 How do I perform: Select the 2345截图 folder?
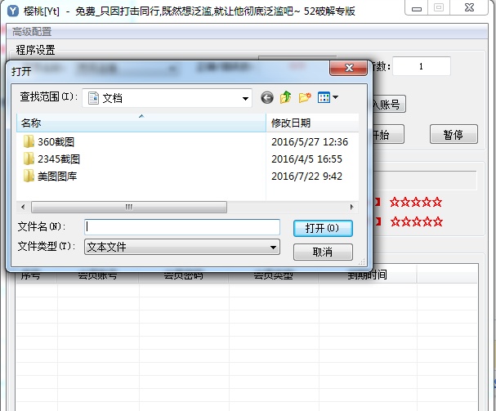click(x=59, y=159)
